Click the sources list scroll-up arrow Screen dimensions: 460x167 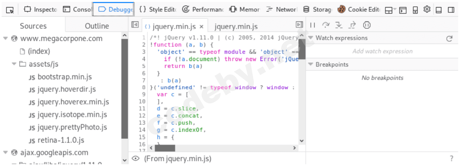coord(125,35)
